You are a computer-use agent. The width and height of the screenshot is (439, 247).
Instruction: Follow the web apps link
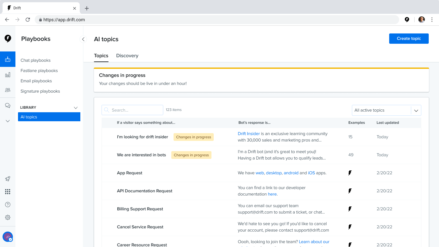[260, 173]
